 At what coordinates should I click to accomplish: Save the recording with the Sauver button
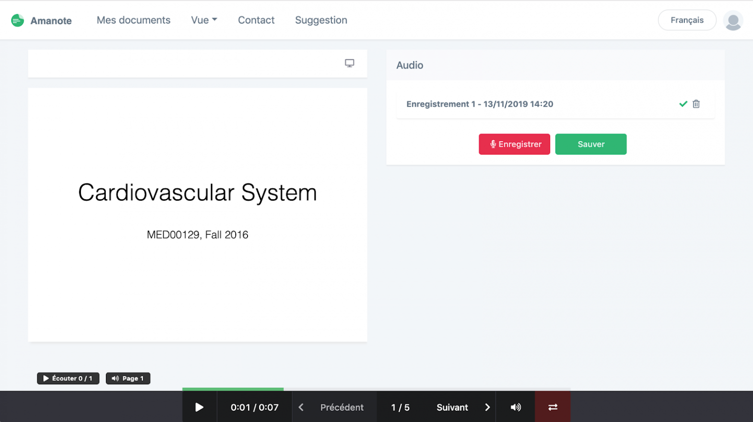click(591, 144)
